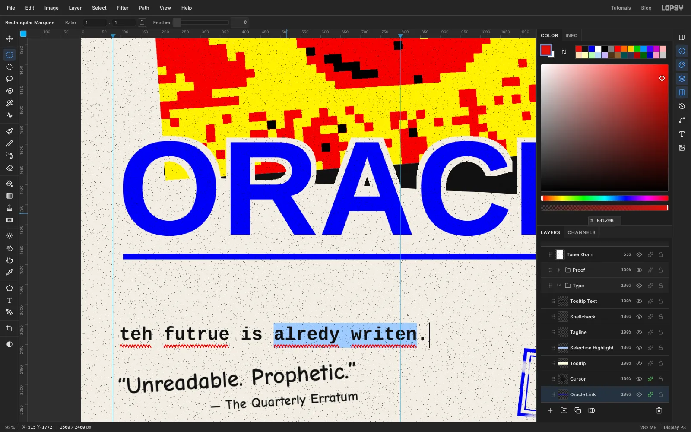This screenshot has width=691, height=432.
Task: Duplicate layer using copy icon
Action: click(x=578, y=410)
